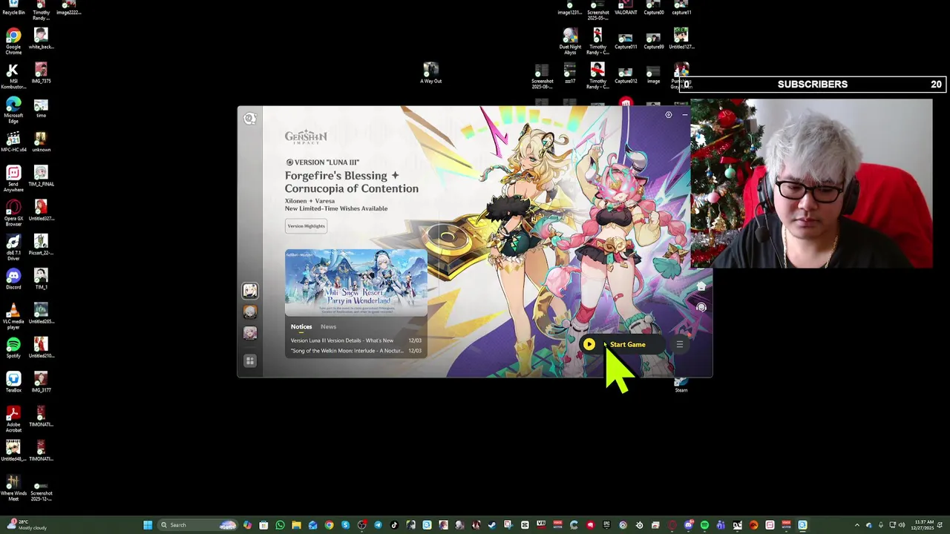This screenshot has width=950, height=534.
Task: Select the white_back... desktop file
Action: pyautogui.click(x=41, y=39)
